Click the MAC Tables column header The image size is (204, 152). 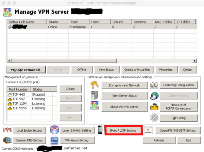tap(164, 22)
